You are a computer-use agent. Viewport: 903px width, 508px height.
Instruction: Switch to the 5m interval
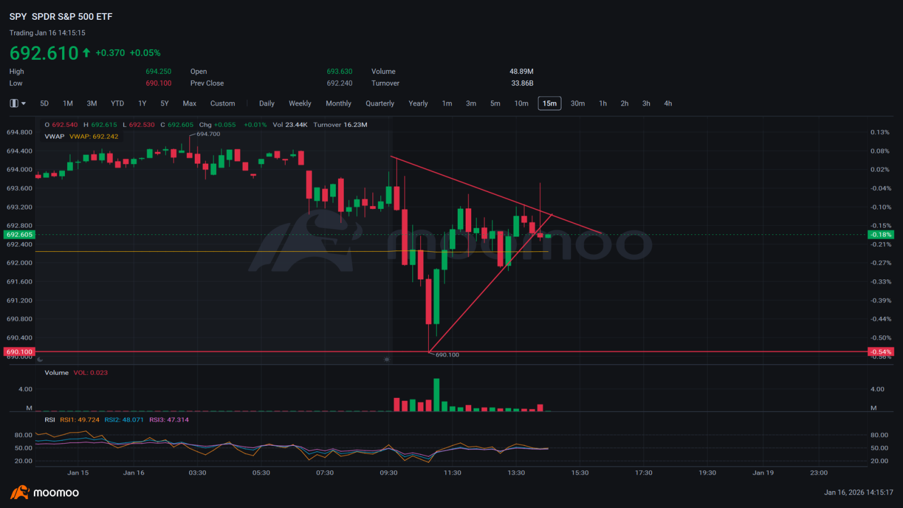tap(496, 103)
